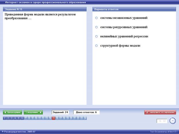Switch to question 23
This screenshot has height=134, width=179.
coord(81,118)
